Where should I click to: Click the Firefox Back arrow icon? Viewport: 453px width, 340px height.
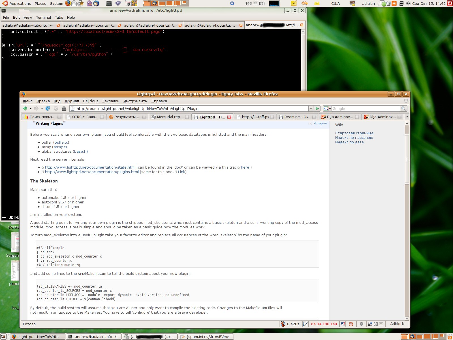[25, 109]
